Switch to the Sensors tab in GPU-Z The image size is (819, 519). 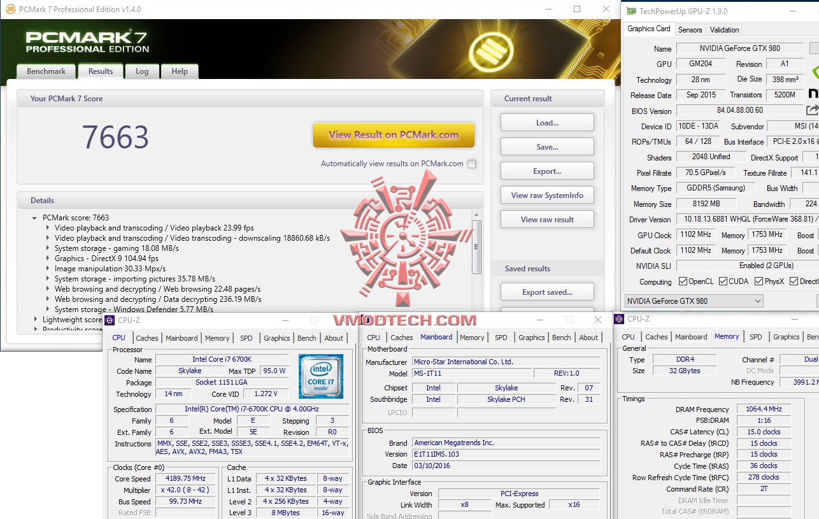point(690,29)
